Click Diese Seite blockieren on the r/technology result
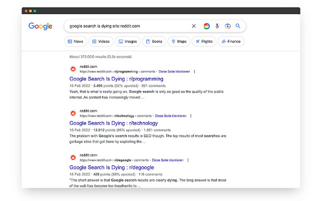 click(171, 116)
